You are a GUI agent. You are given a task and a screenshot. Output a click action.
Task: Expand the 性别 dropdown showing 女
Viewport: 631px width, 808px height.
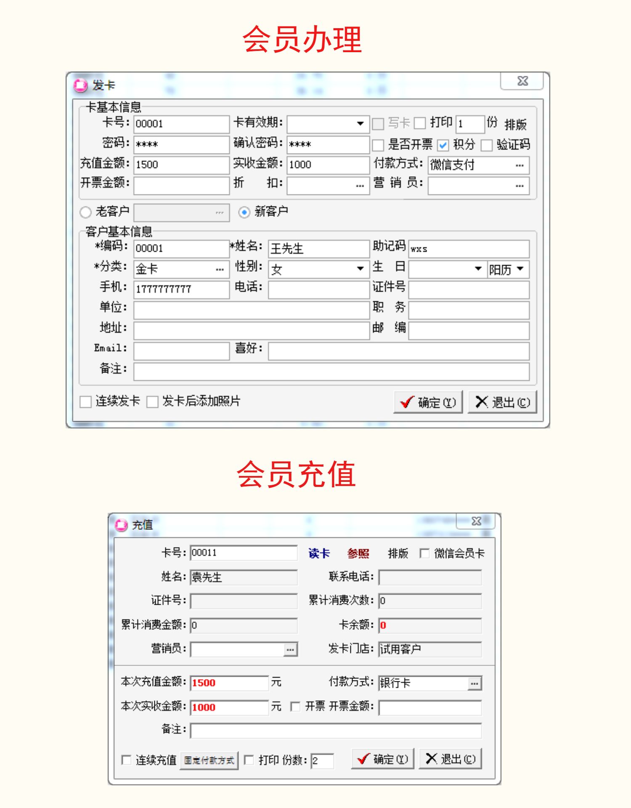[x=360, y=268]
